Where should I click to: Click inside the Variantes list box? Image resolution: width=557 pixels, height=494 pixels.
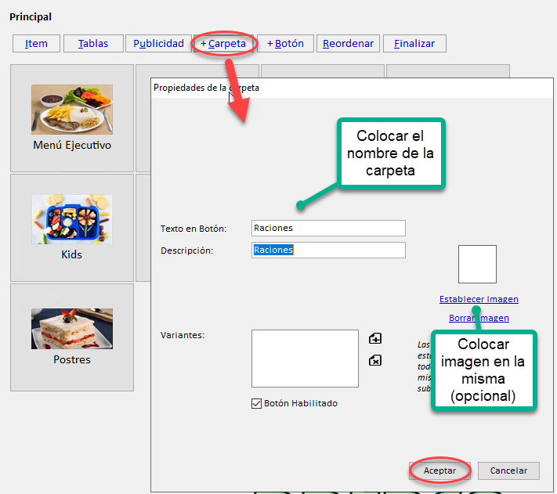point(305,358)
